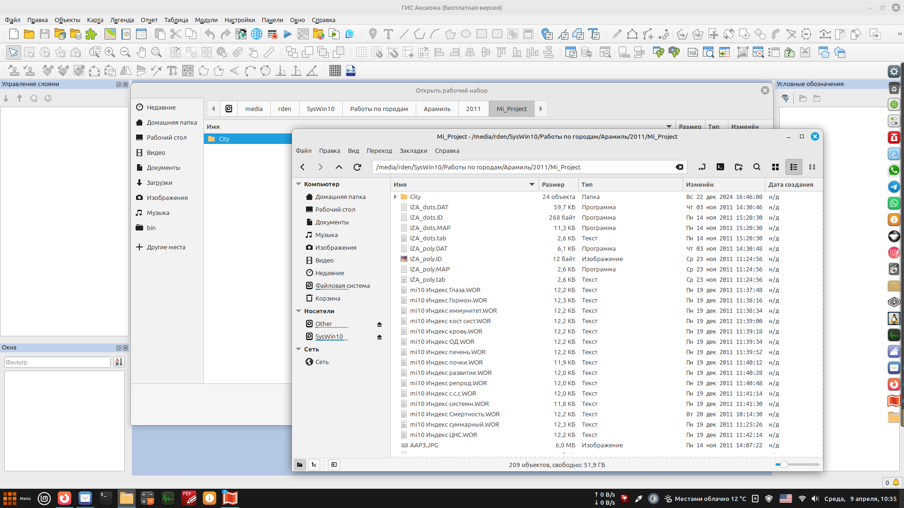Collapse the Компьютер section in sidebar
904x508 pixels.
299,184
